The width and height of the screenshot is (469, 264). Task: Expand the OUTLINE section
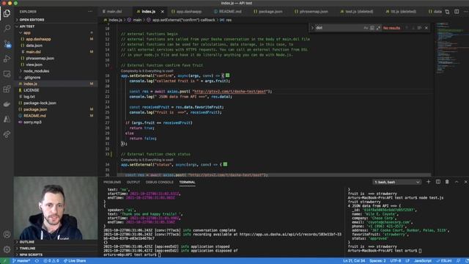[x=27, y=242]
